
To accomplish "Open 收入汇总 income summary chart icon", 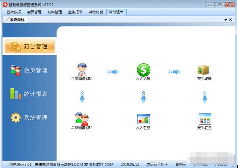I will pos(143,122).
